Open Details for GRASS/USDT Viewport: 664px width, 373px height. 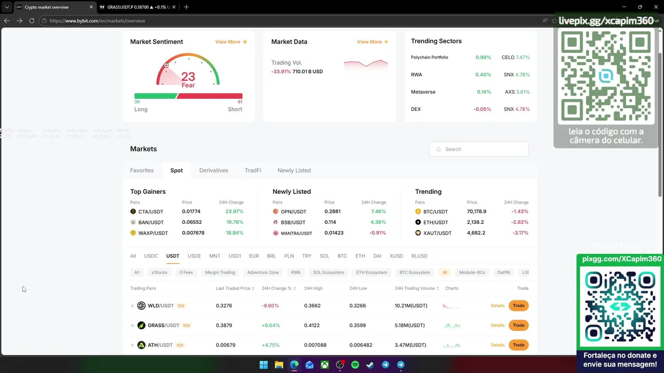tap(497, 325)
